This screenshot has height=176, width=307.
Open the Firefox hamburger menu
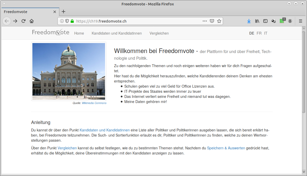coord(301,21)
